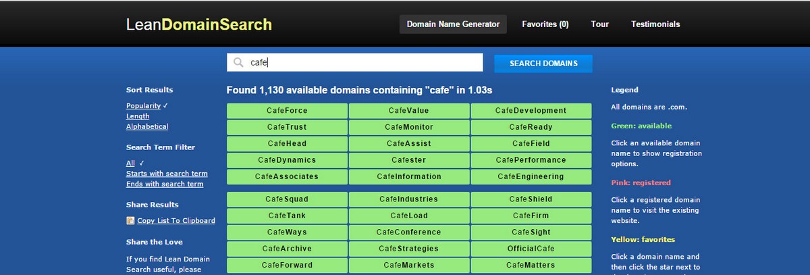Focus the domain search input field

click(355, 62)
